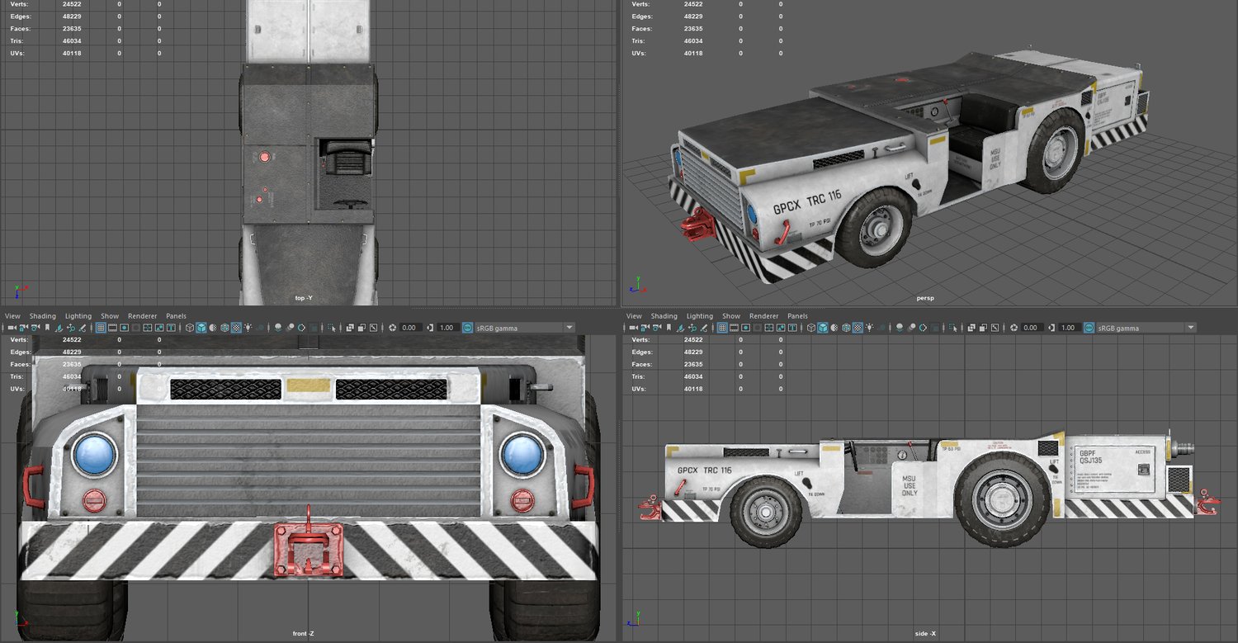Open Panels menu in side viewport

tap(797, 316)
